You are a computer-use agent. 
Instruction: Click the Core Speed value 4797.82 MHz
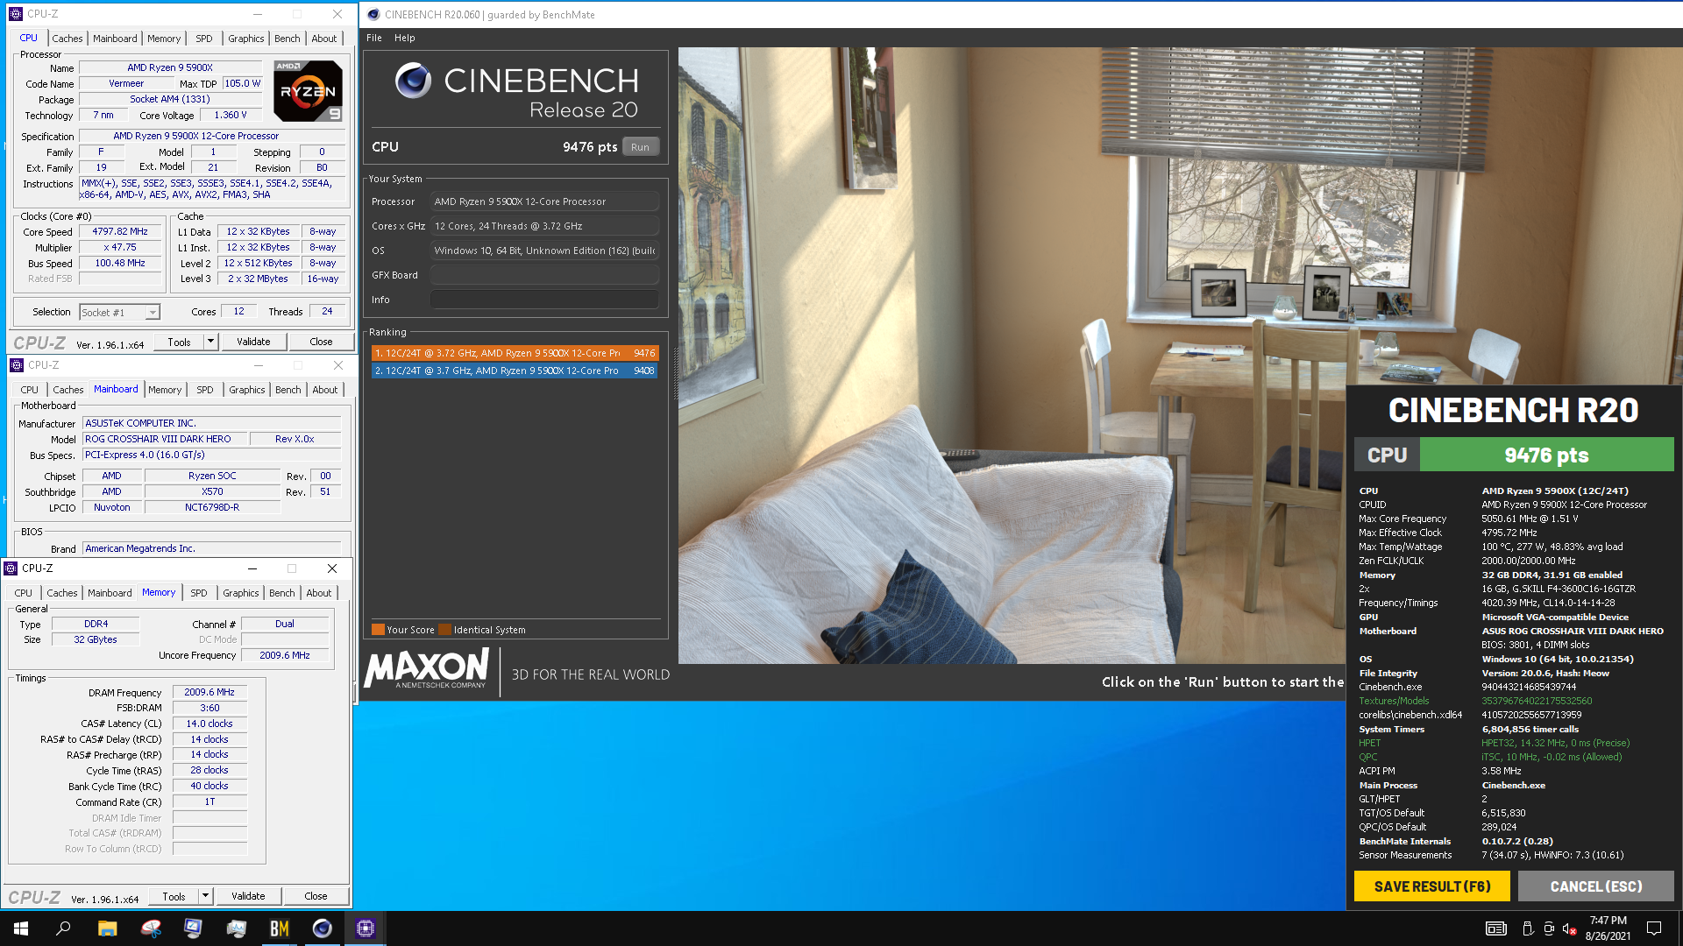point(120,231)
